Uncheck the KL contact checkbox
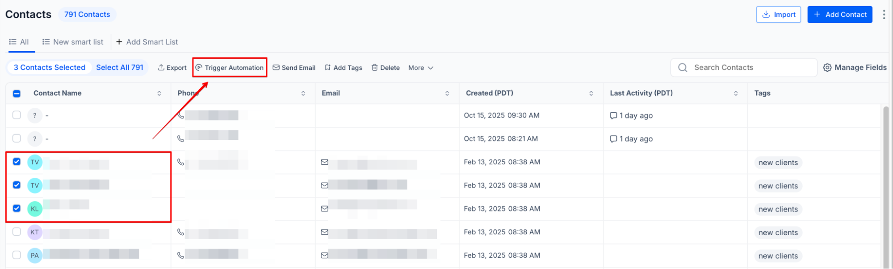This screenshot has width=893, height=269. click(17, 208)
